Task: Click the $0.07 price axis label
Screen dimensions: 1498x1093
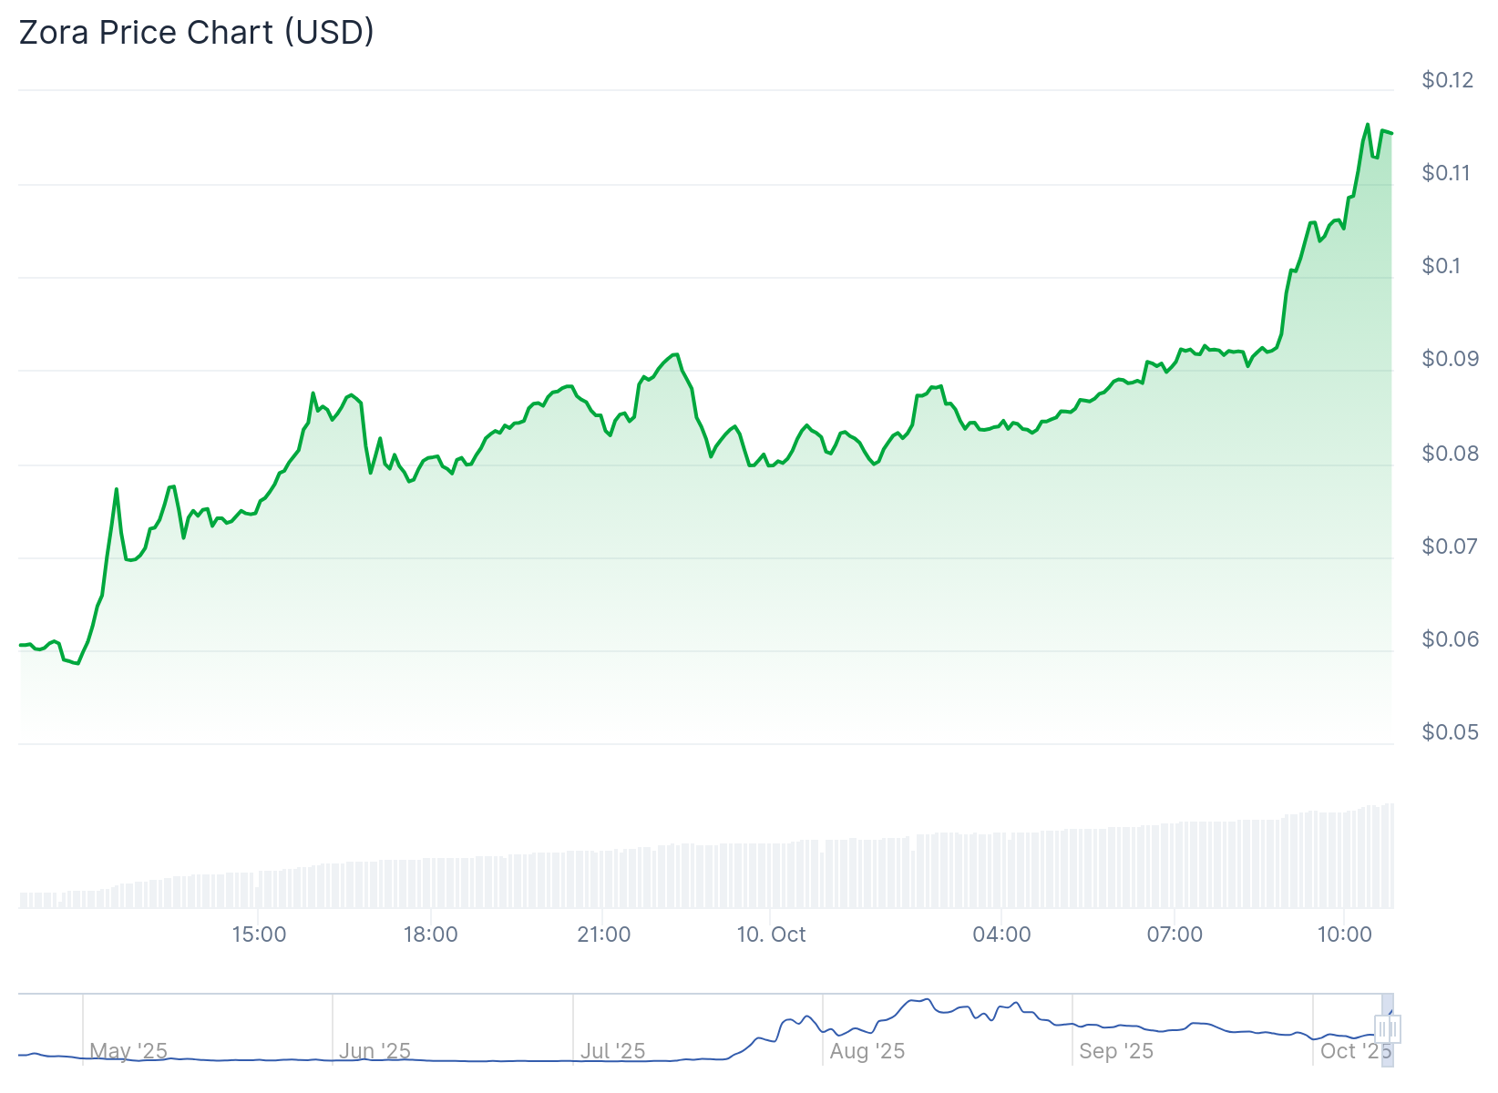Action: [x=1450, y=546]
